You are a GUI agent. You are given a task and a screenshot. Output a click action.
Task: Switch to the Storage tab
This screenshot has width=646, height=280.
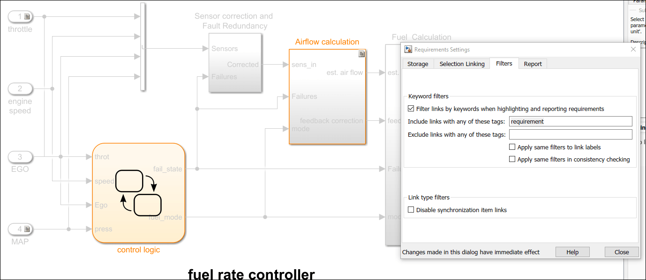click(x=417, y=64)
